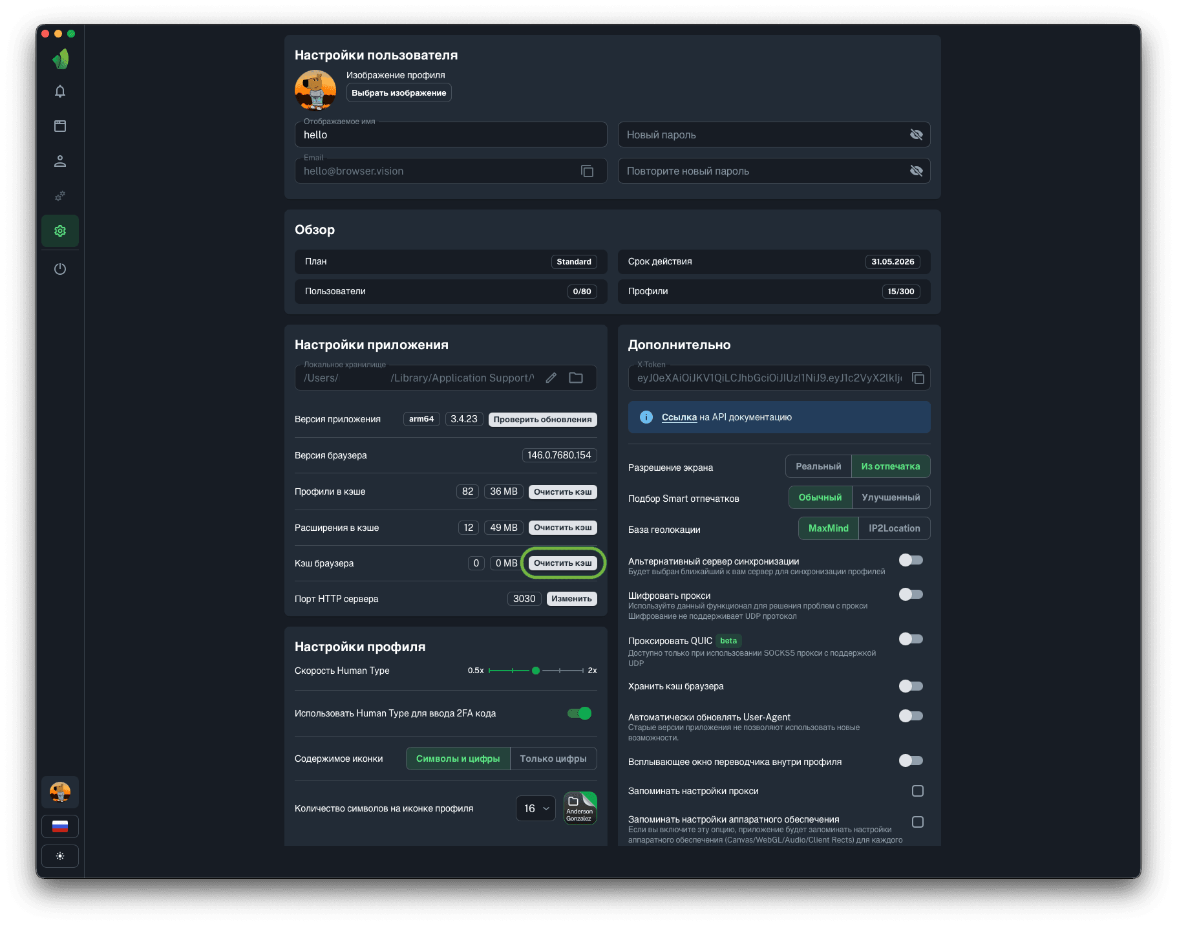Switch geolocation base to IP2Location
This screenshot has width=1177, height=926.
click(894, 528)
